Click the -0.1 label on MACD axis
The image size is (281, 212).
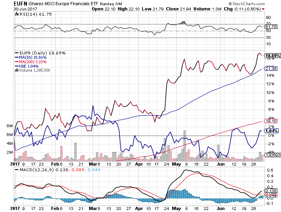coord(269,204)
